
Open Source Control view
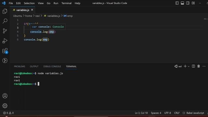[x=5, y=31]
